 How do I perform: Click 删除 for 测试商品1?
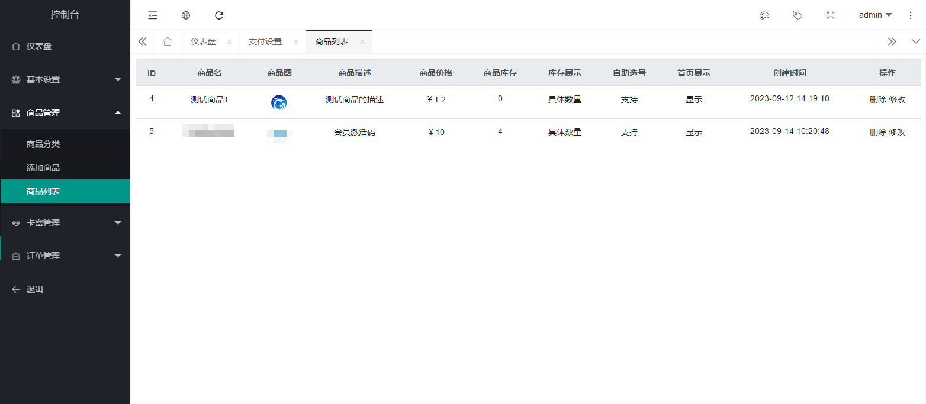(877, 100)
